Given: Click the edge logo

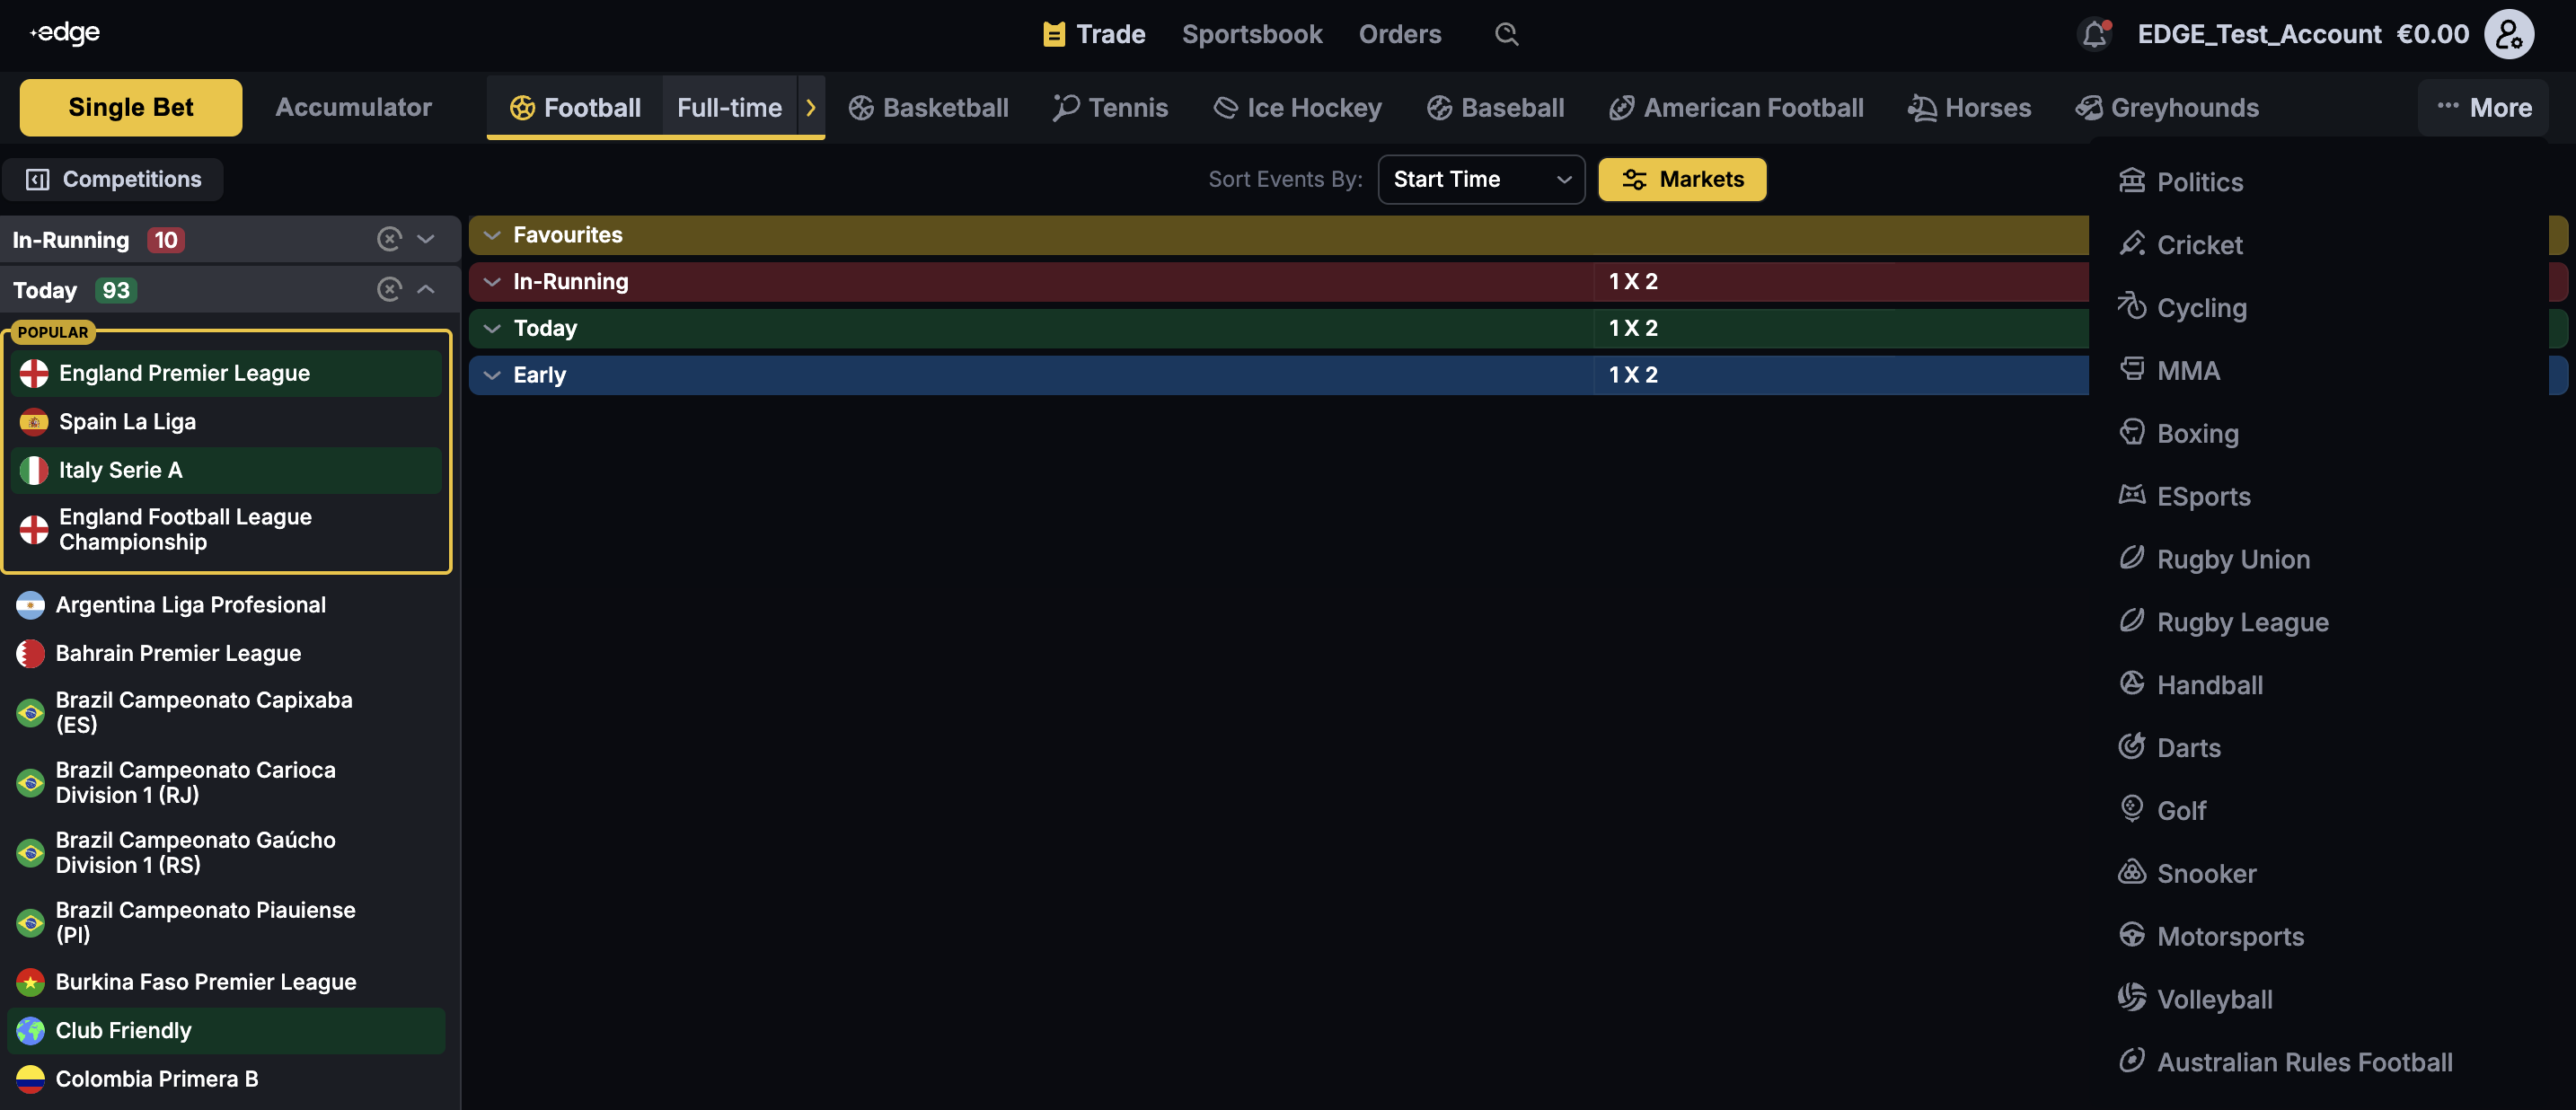Looking at the screenshot, I should pos(65,33).
